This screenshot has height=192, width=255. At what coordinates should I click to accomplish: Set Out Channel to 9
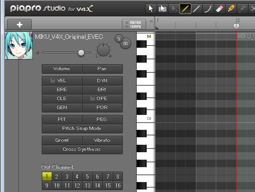(x=47, y=185)
